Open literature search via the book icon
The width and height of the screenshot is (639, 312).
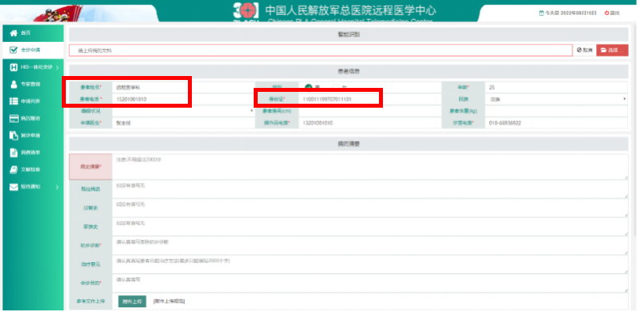tap(13, 169)
